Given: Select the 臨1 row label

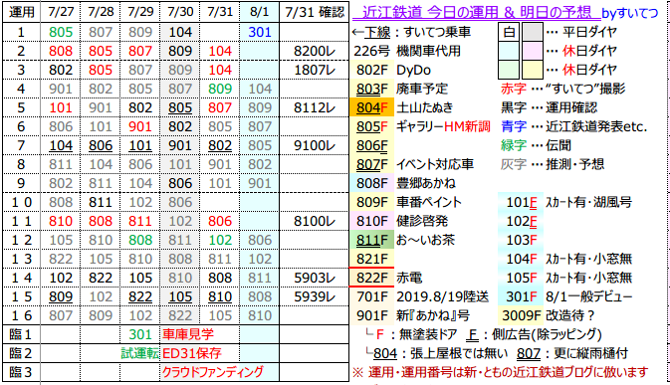Looking at the screenshot, I should [21, 334].
